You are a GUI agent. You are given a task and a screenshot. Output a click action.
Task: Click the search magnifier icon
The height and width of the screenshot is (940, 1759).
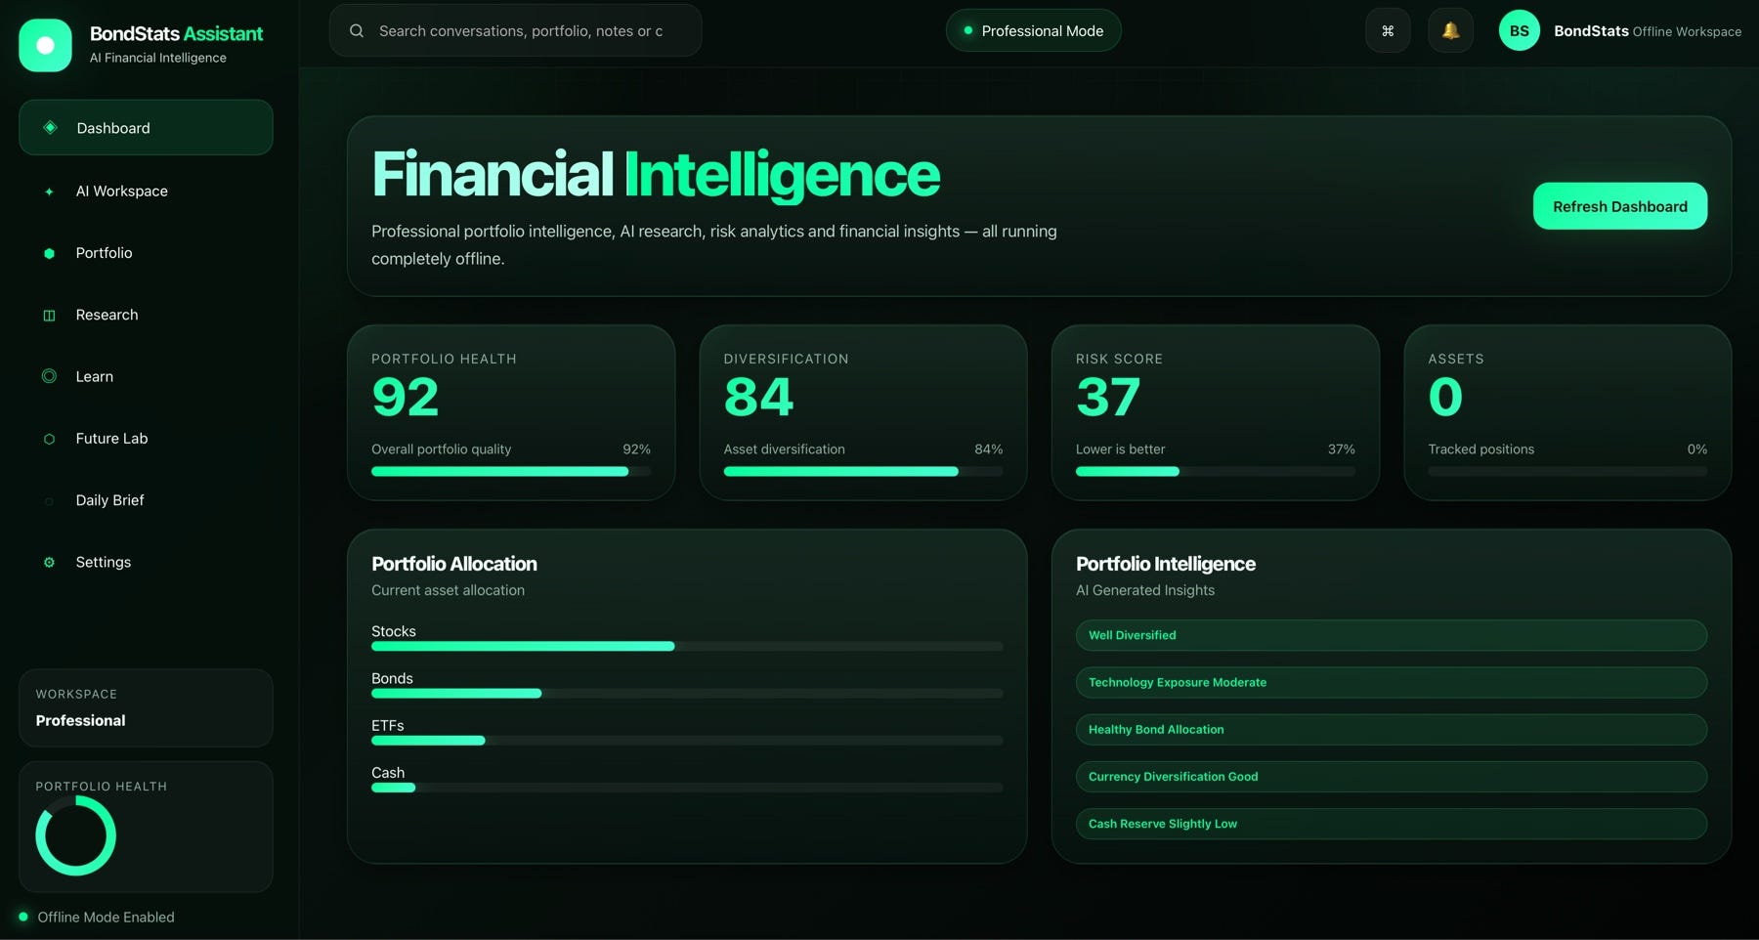point(357,30)
